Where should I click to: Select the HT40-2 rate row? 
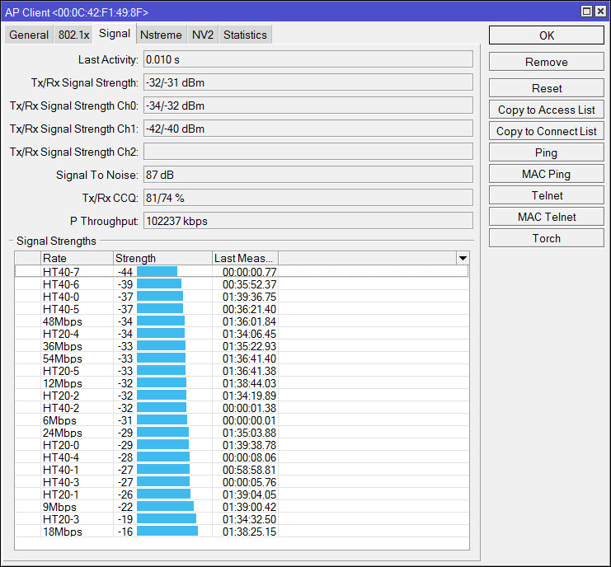tap(242, 408)
